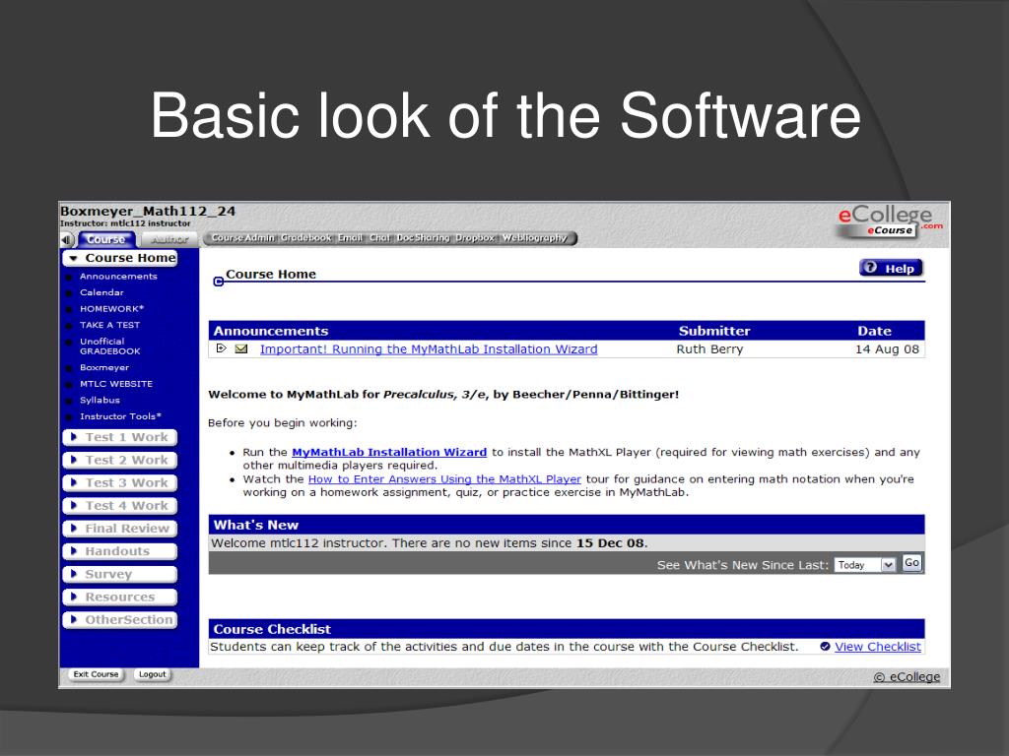Image resolution: width=1009 pixels, height=756 pixels.
Task: Select TAKE A TEST in sidebar
Action: [x=110, y=325]
